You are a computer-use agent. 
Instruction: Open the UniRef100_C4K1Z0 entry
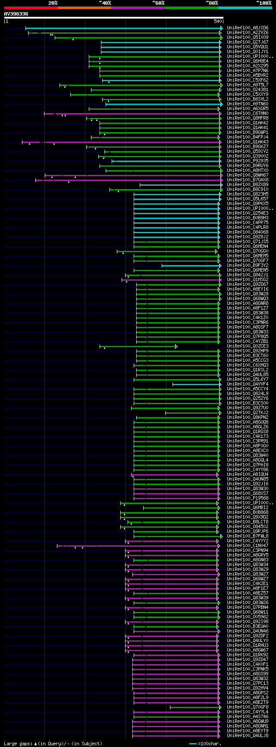[248, 318]
